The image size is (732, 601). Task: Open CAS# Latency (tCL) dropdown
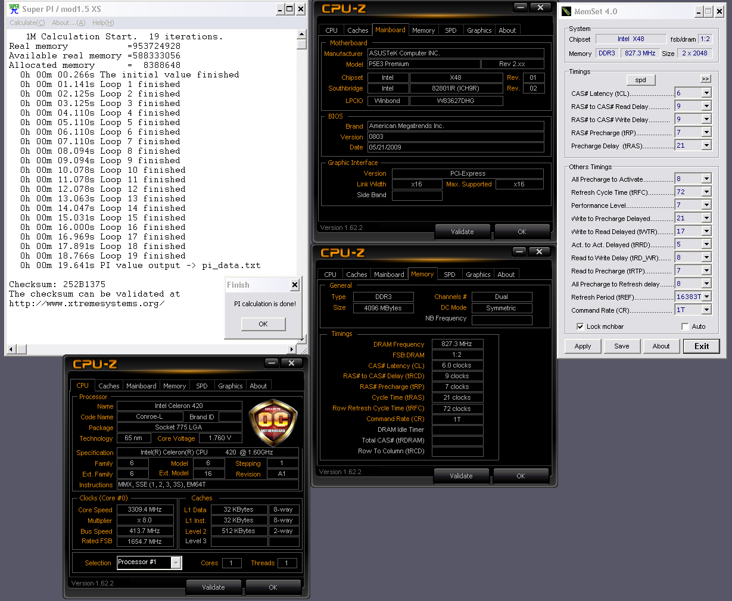point(706,93)
